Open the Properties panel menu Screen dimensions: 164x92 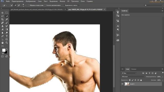(162, 11)
